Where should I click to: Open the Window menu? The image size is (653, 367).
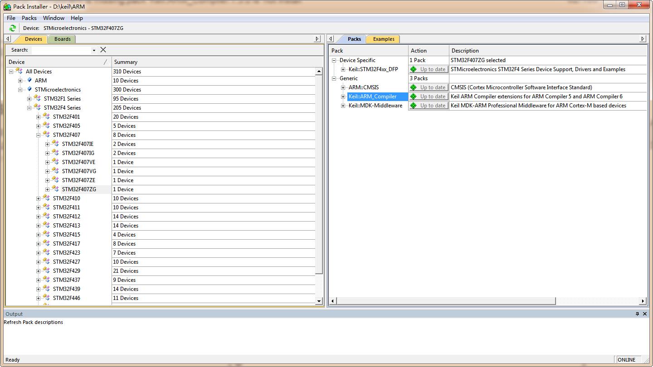coord(54,18)
